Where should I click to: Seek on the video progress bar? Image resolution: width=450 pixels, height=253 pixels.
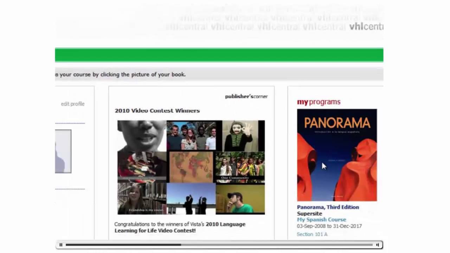pyautogui.click(x=219, y=245)
